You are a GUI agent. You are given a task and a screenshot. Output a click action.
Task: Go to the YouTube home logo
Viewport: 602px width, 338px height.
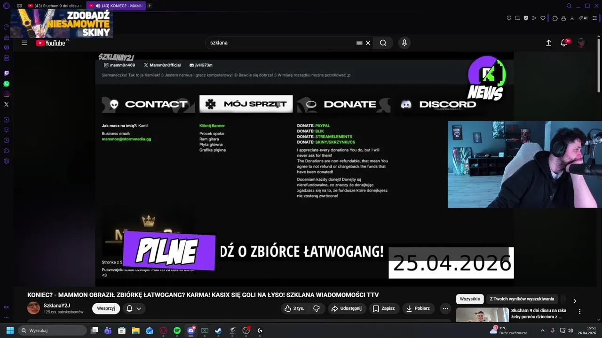pos(50,43)
